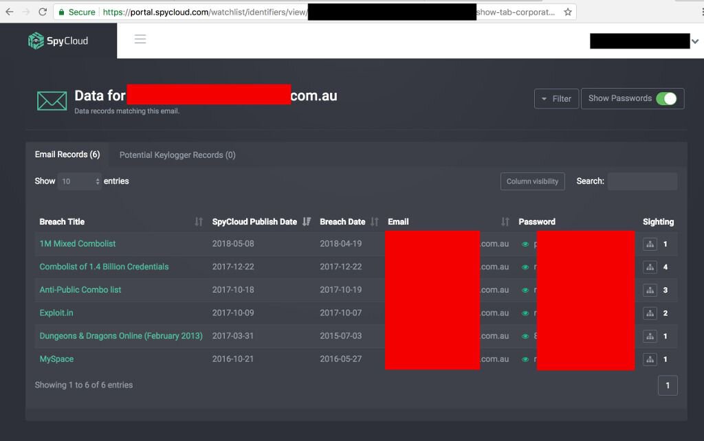704x441 pixels.
Task: Click 'Showing 1 to 6 of 6 entries'
Action: click(x=83, y=385)
